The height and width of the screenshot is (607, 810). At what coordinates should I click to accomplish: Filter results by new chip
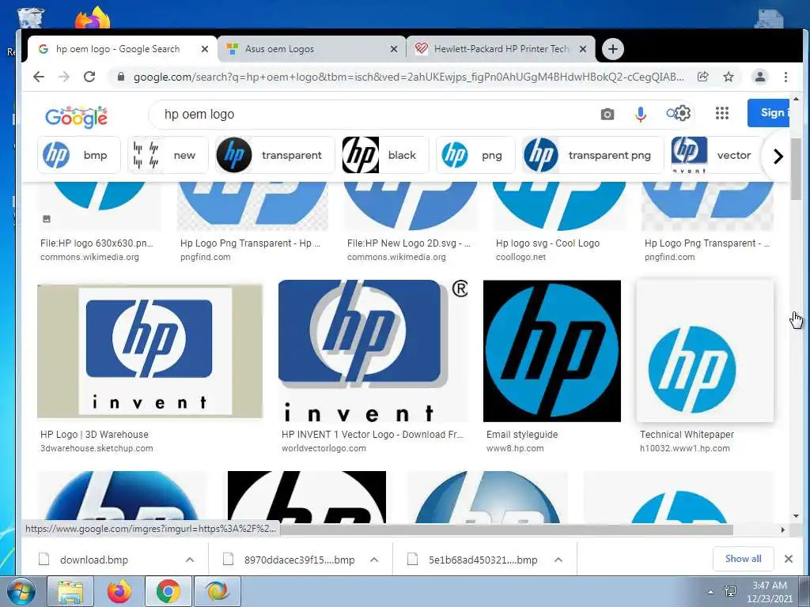click(168, 155)
